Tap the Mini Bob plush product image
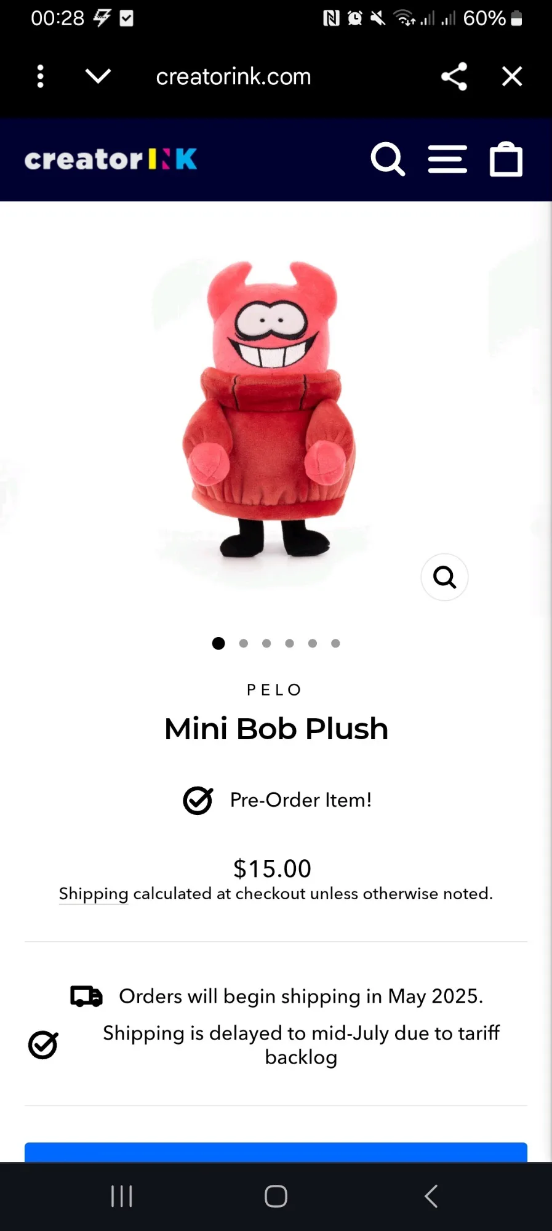 (269, 409)
